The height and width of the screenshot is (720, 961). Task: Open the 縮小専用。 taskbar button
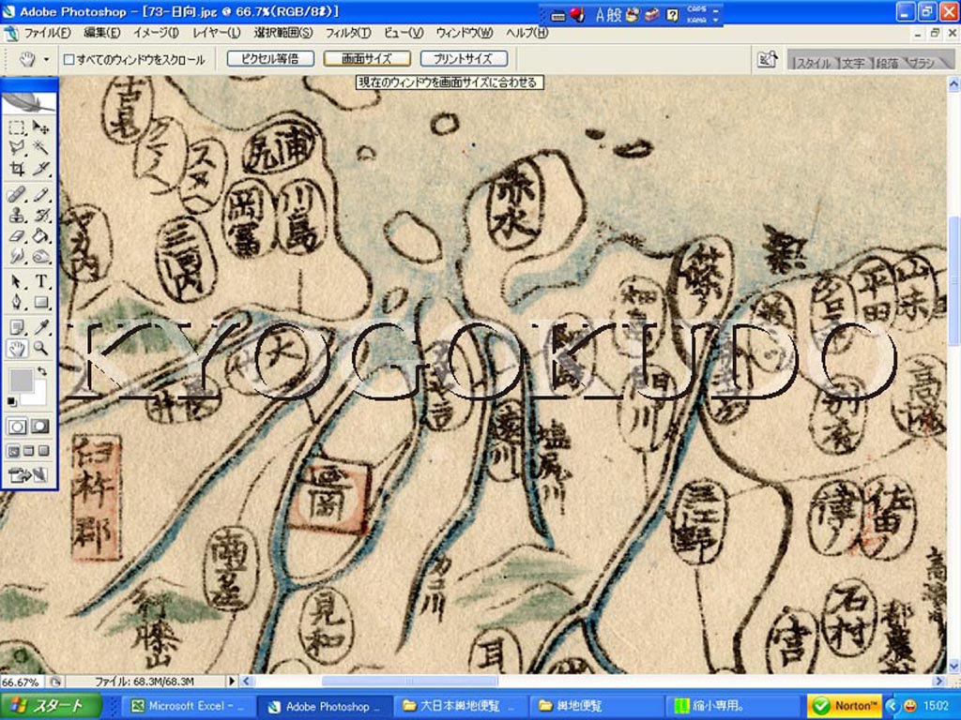coord(732,706)
